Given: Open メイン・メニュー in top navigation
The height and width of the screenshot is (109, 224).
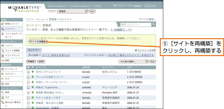Looking at the screenshot, I should point(57,5).
